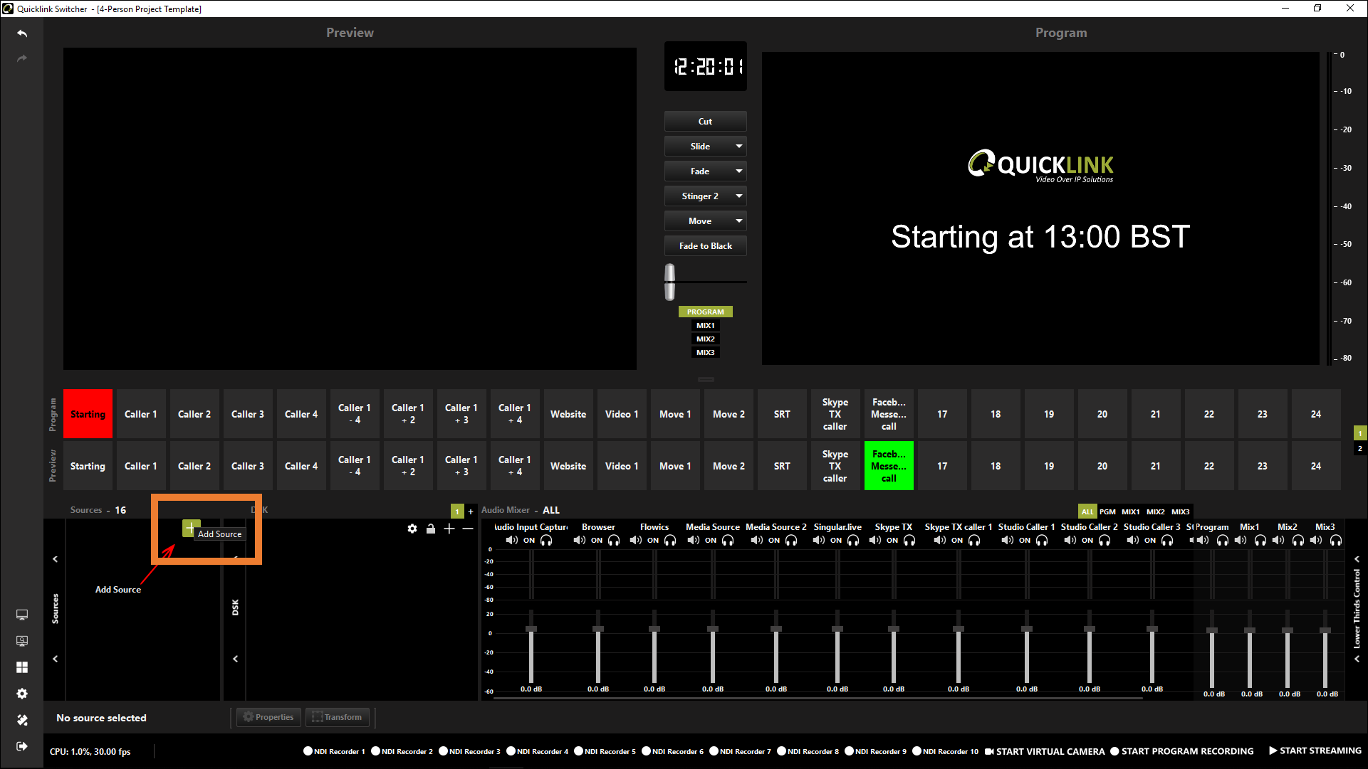Open Stinger 2 dropdown arrow

click(x=738, y=196)
